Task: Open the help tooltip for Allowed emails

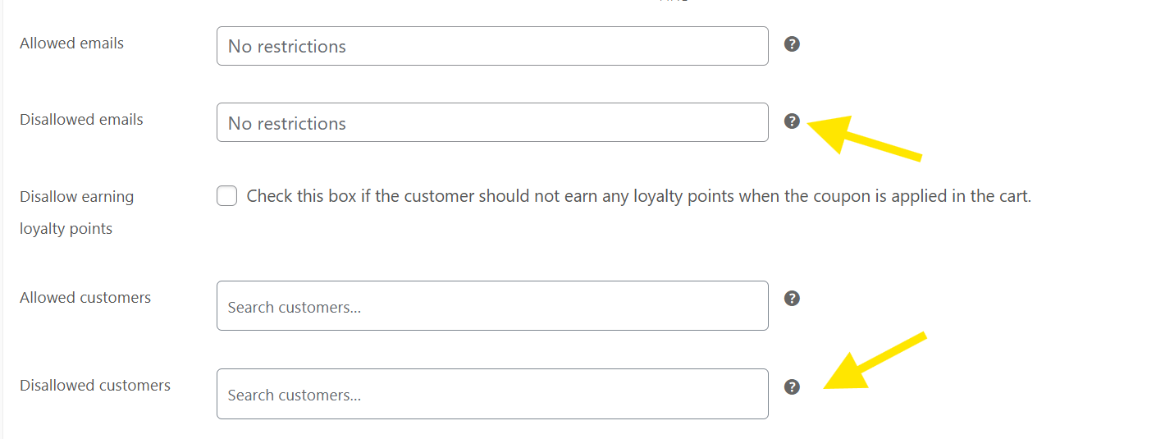Action: tap(792, 44)
